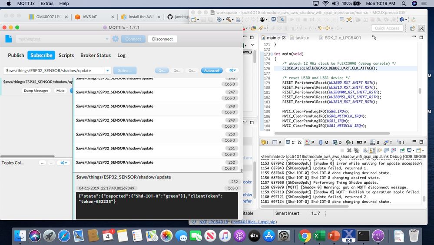Click the Clear Console icon
The image size is (434, 245).
pyautogui.click(x=365, y=150)
